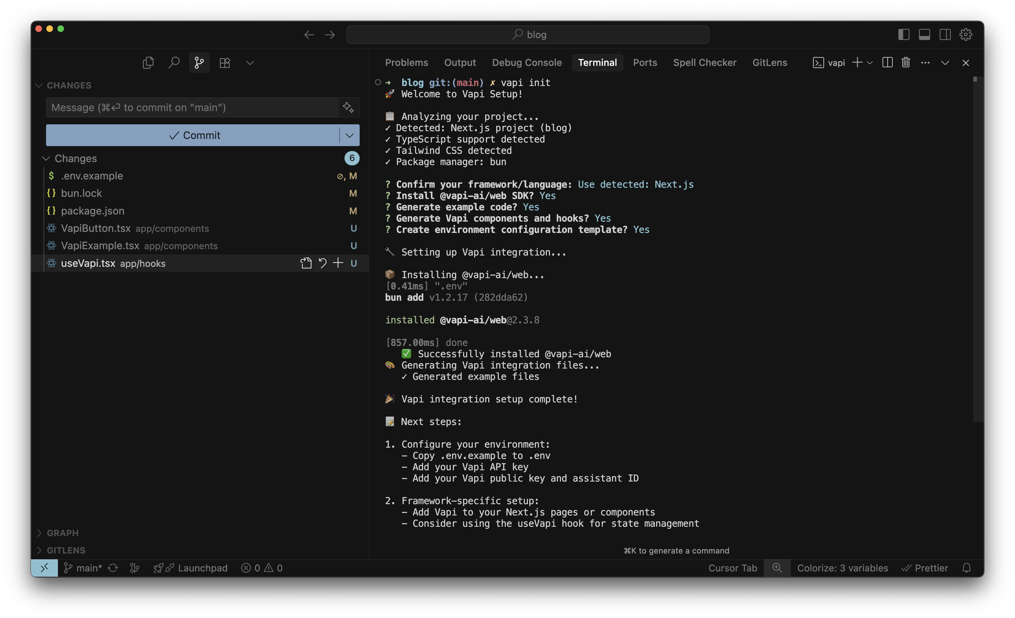Toggle the primary side bar

click(x=904, y=34)
